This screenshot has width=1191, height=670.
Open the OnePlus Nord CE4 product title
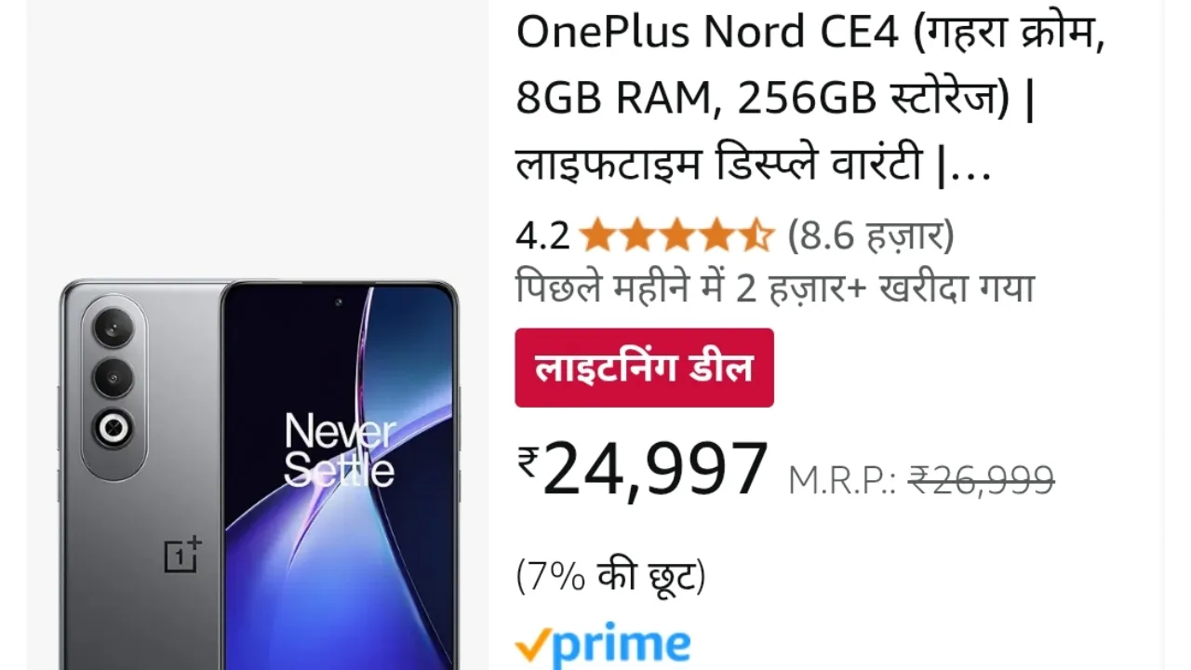pos(810,100)
